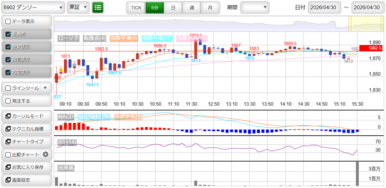Click お気に入り保存 to save favorite

26,167
